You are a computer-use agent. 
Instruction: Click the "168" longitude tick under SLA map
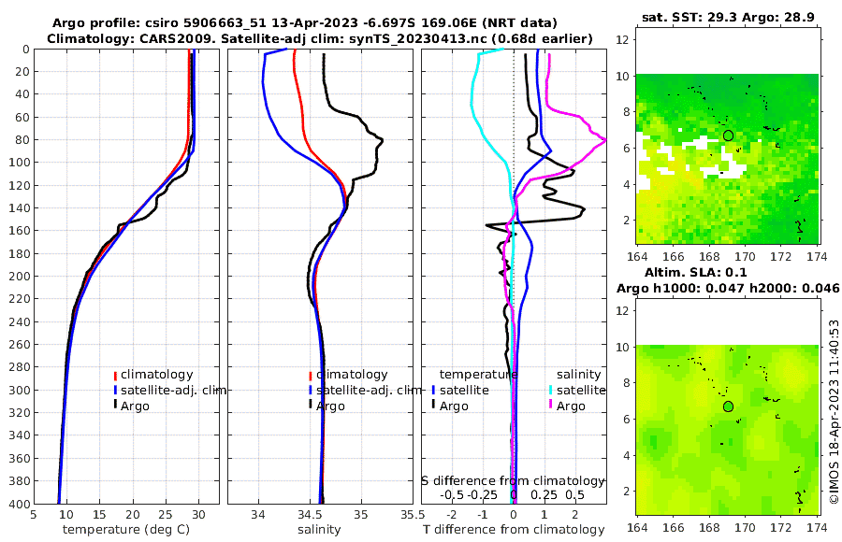(709, 527)
